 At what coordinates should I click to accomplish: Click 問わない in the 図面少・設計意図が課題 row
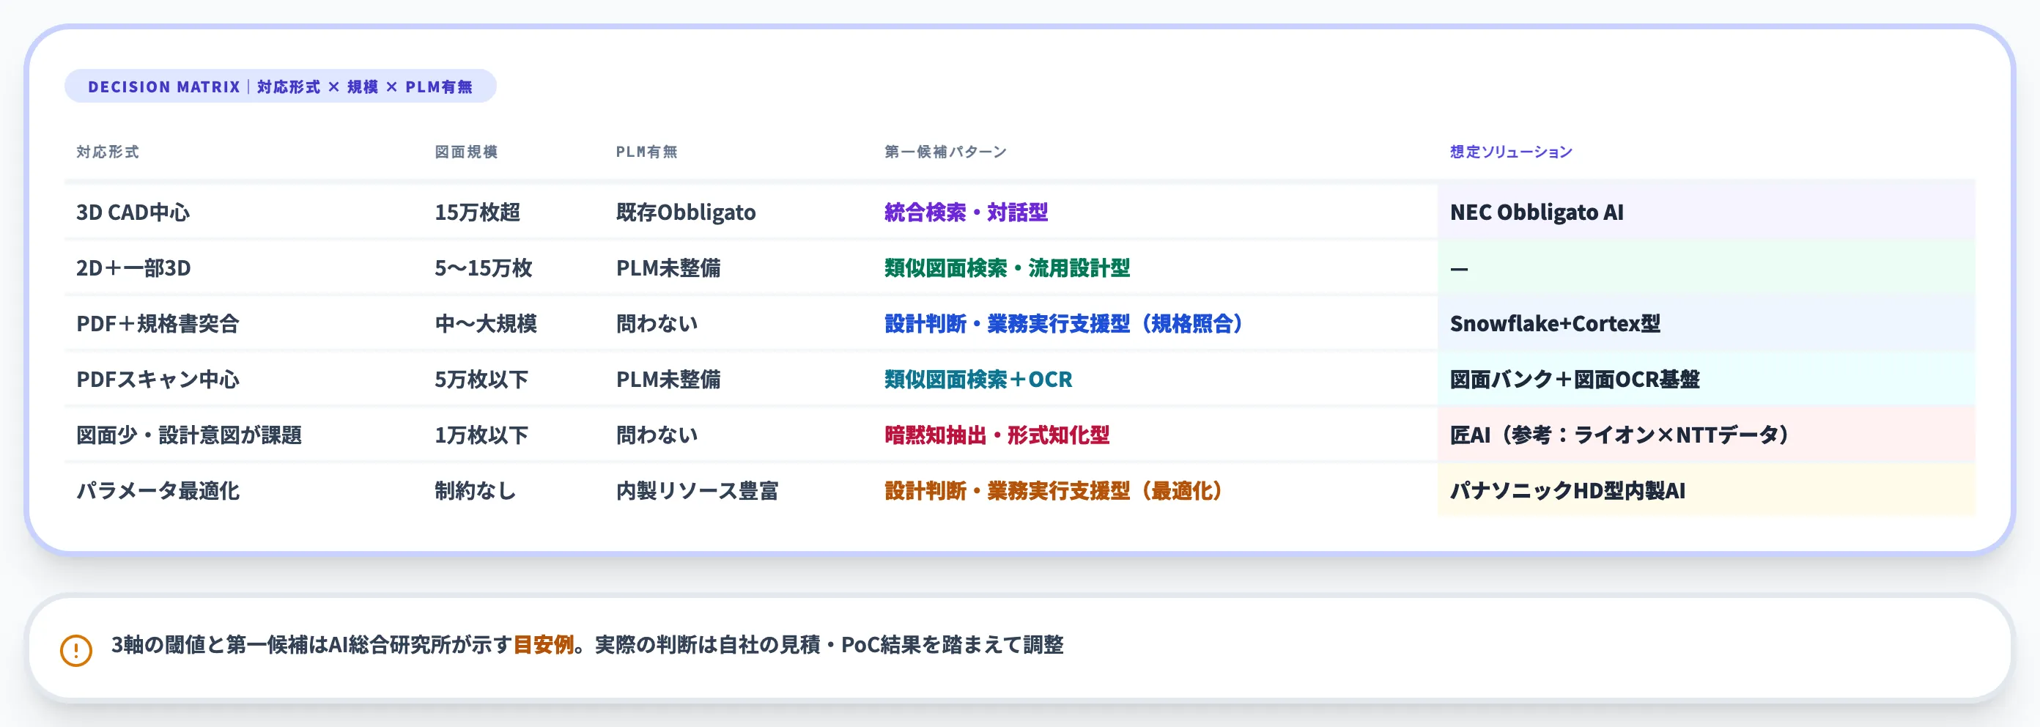pos(657,435)
